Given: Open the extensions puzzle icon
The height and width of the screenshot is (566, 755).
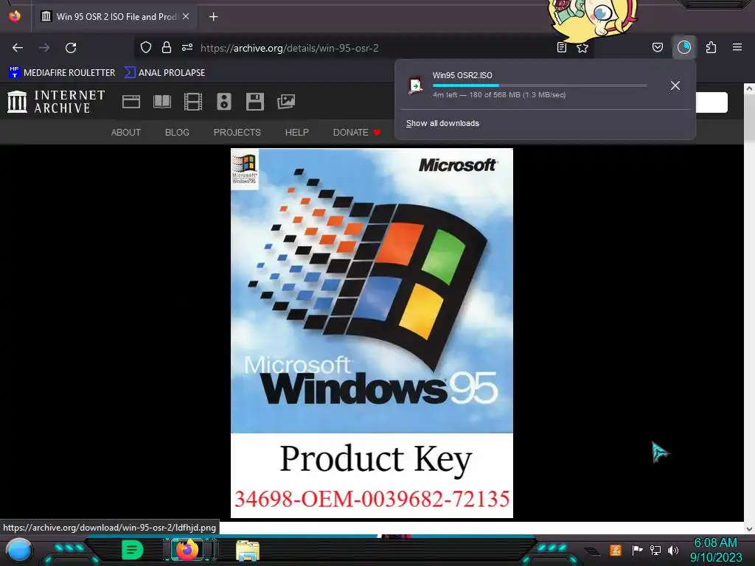Looking at the screenshot, I should tap(711, 47).
